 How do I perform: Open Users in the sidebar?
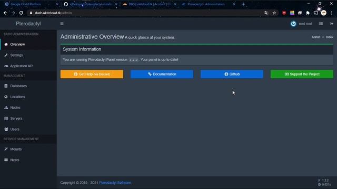[x=28, y=129]
